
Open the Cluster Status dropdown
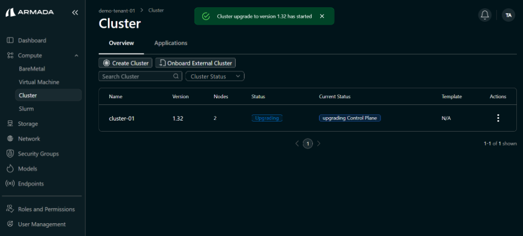click(x=215, y=76)
